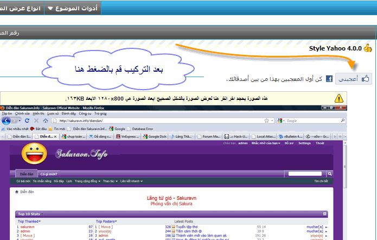Select the Có gì mới? tab
Screen dimensions: 377x240
tap(48, 174)
